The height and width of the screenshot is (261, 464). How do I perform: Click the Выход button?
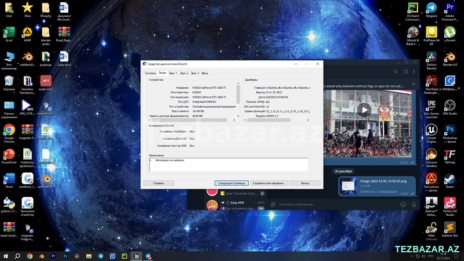point(305,183)
